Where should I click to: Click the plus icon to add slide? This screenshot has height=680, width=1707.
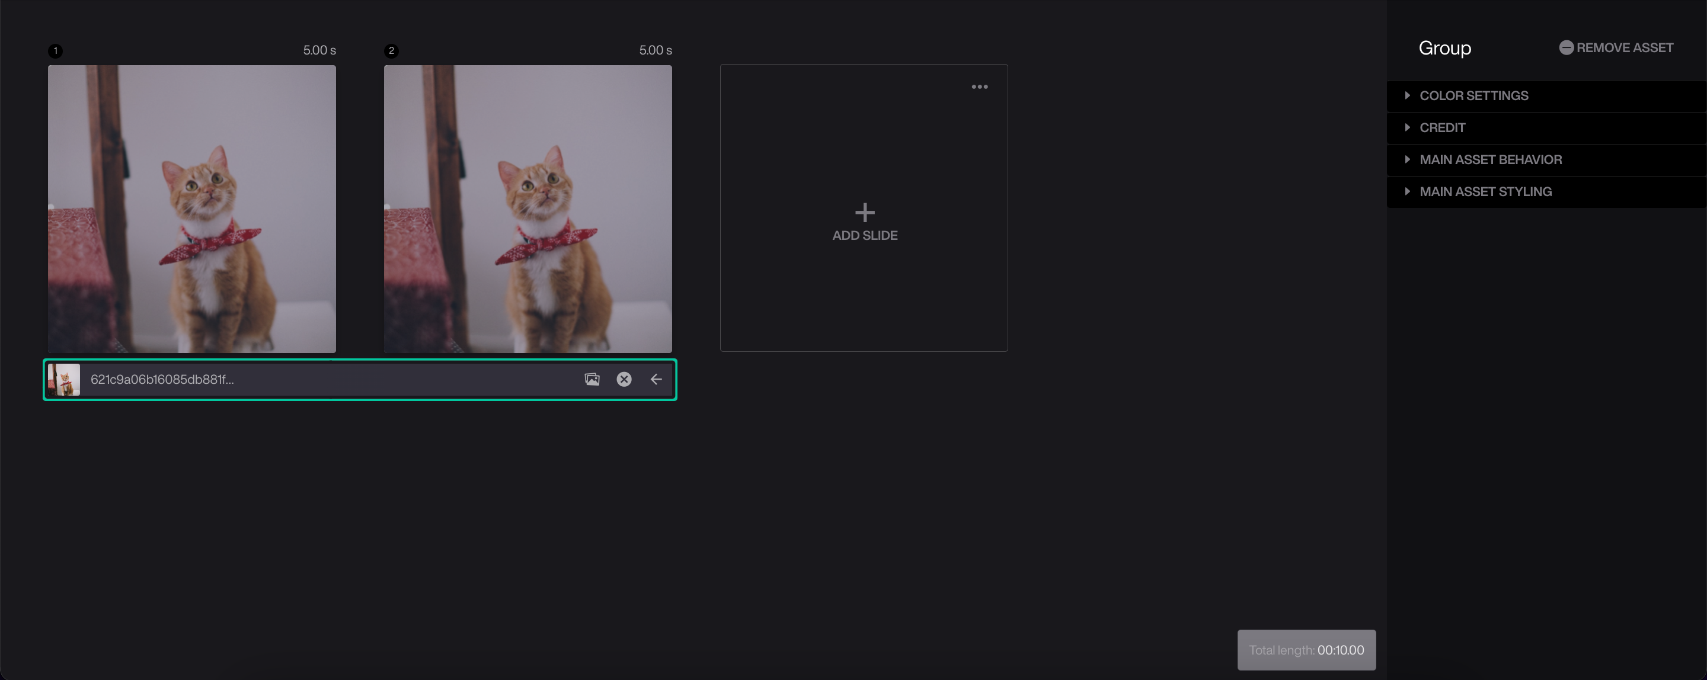point(864,213)
